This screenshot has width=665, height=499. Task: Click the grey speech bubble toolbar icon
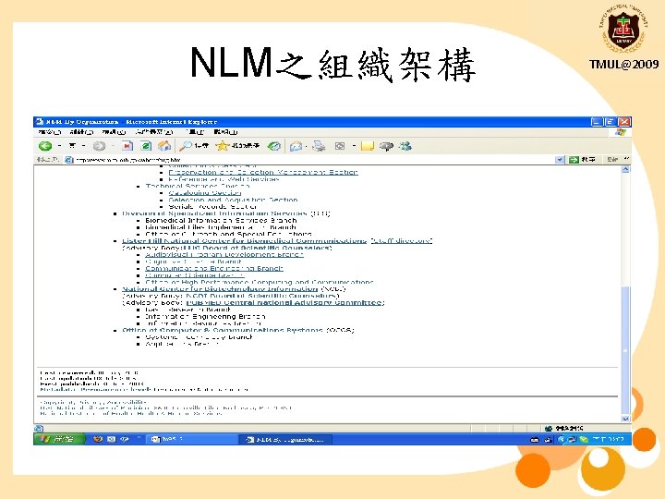386,146
